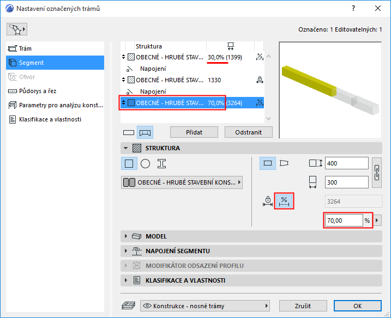391x318 pixels.
Task: Click disabled length field showing 3264
Action: (353, 201)
